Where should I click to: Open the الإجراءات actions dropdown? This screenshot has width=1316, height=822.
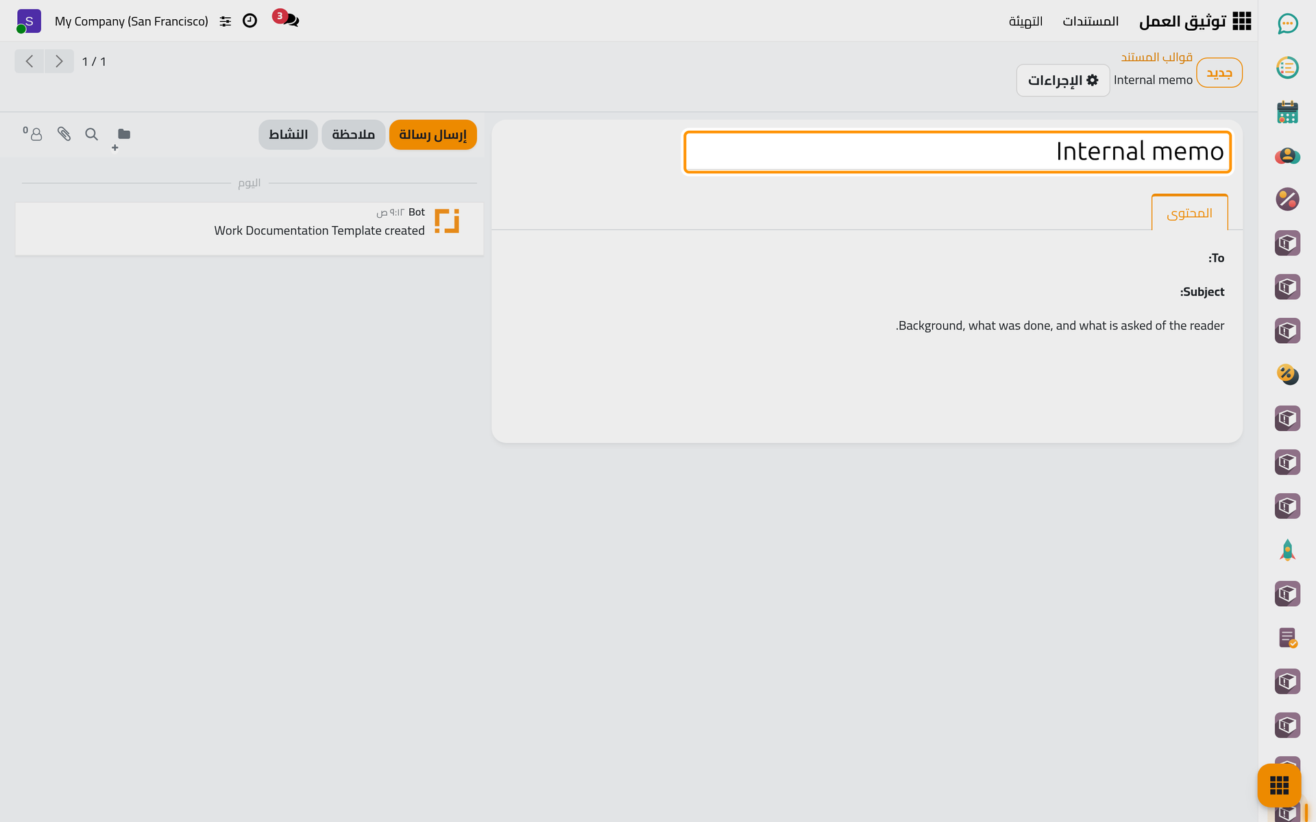(1063, 80)
